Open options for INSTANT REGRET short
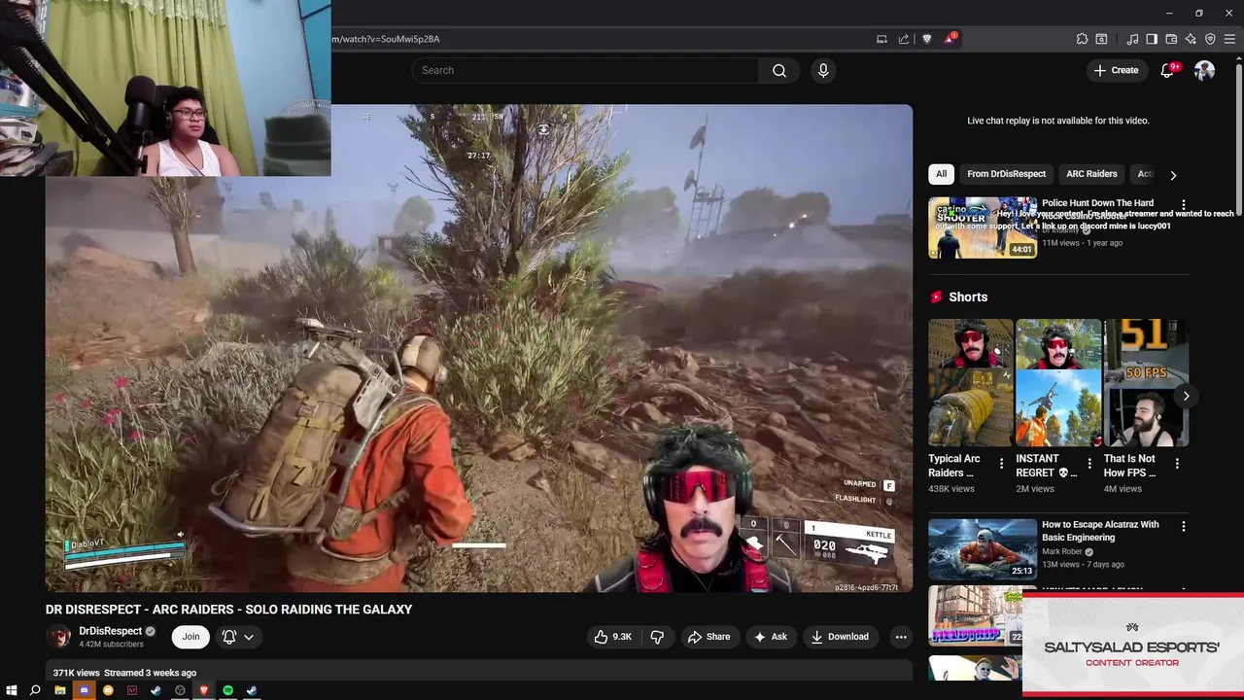 [1088, 464]
